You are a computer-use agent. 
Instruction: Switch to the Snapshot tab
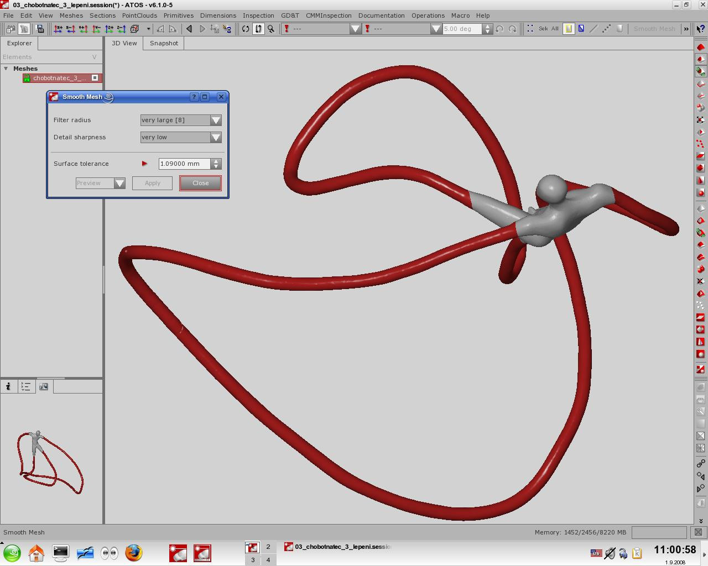coord(164,43)
